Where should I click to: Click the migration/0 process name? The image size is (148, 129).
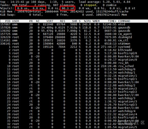tap(128, 60)
